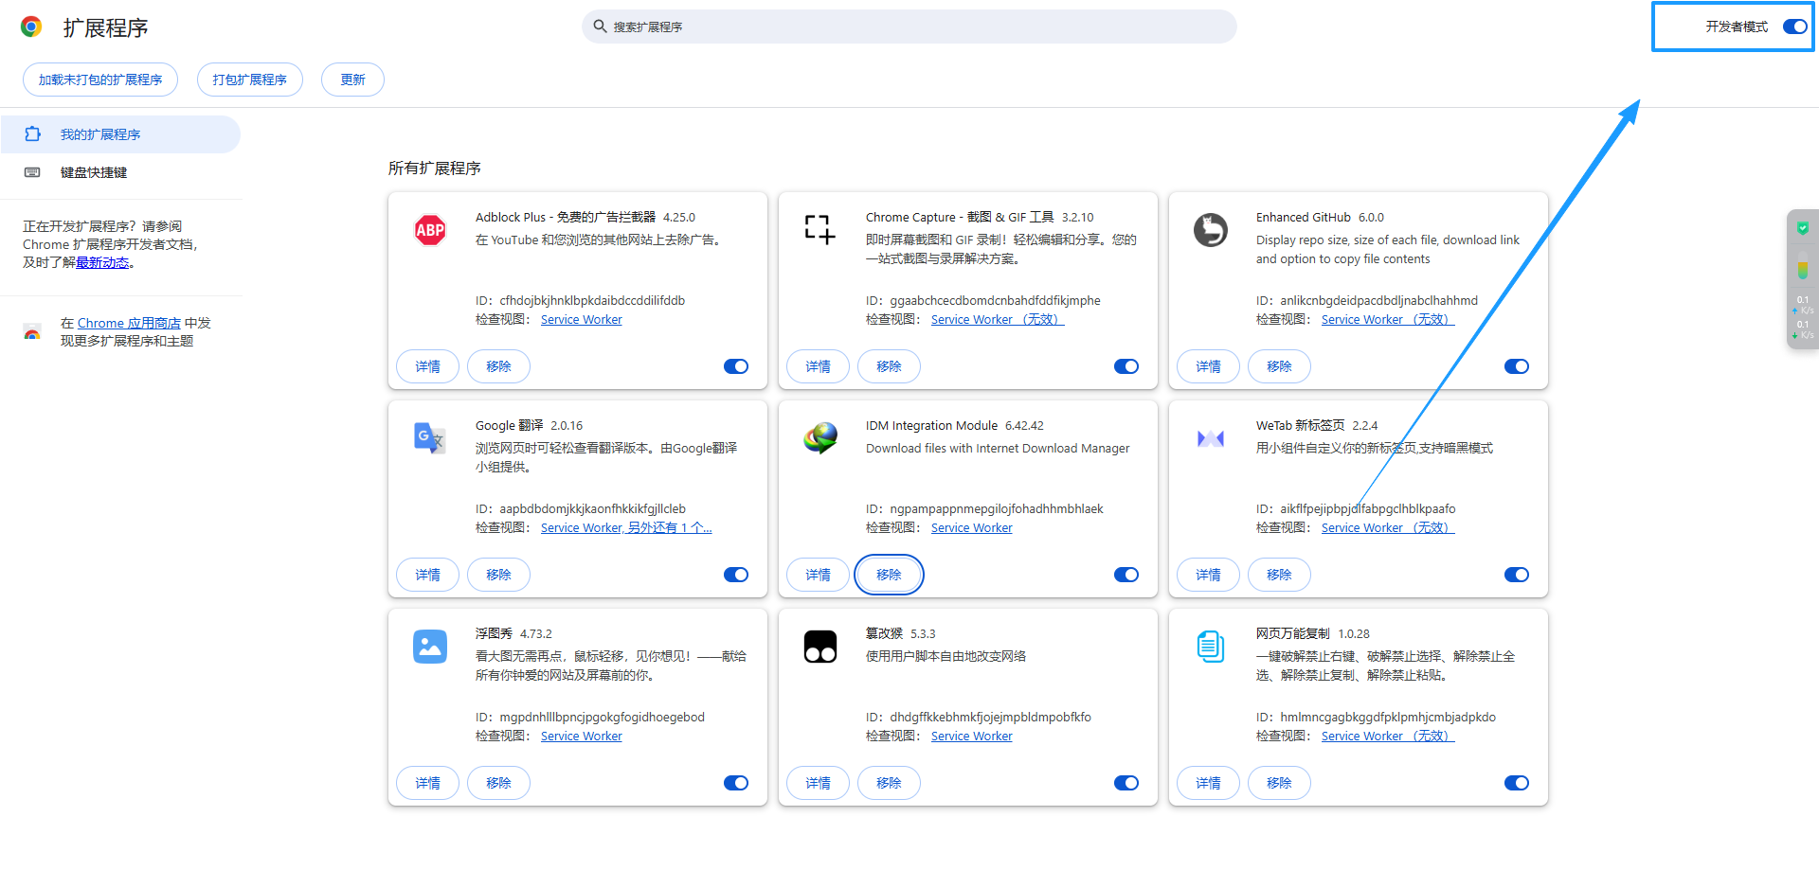
Task: Remove WeTab 新标签页 with 移除
Action: coord(1279,575)
